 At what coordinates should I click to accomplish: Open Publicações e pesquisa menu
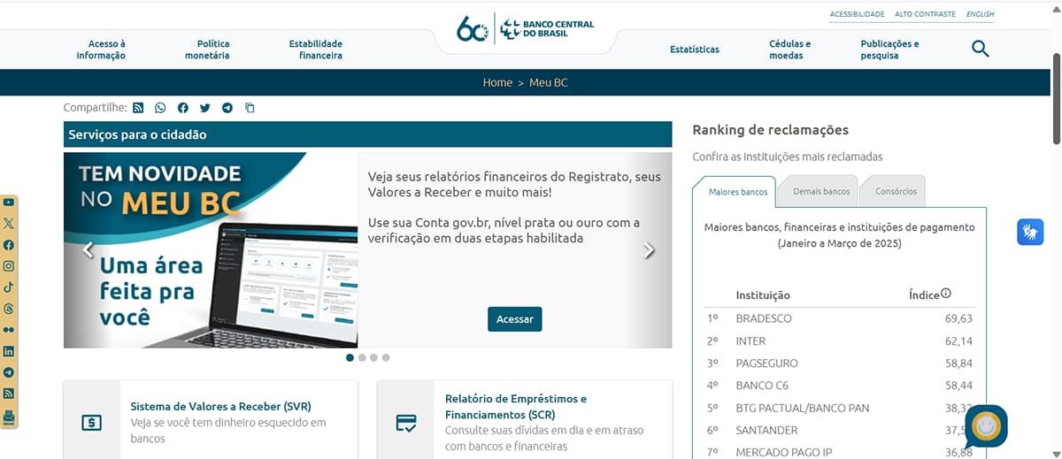click(889, 50)
